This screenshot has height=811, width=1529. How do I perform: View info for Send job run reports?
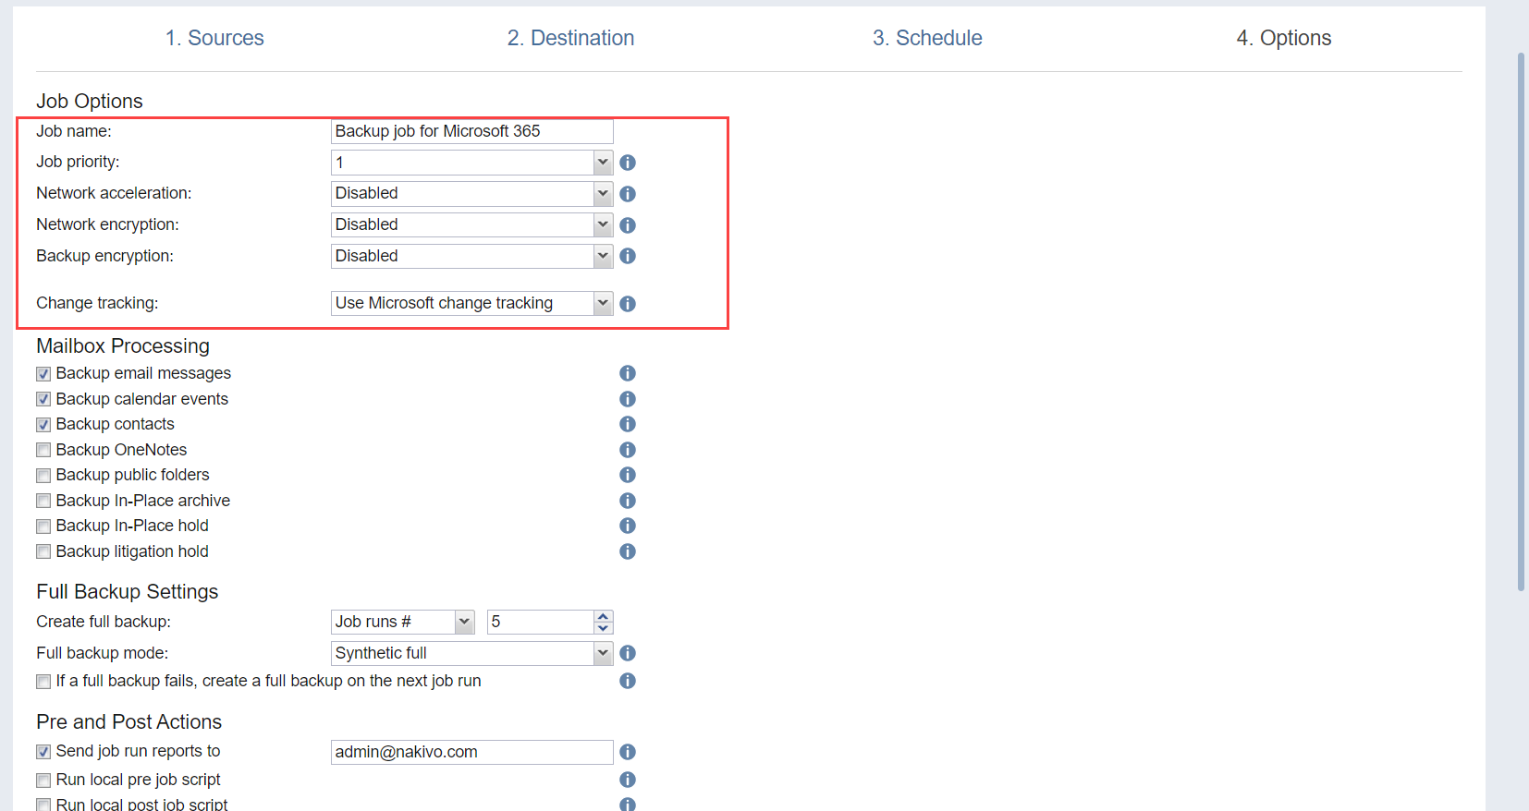click(x=628, y=752)
